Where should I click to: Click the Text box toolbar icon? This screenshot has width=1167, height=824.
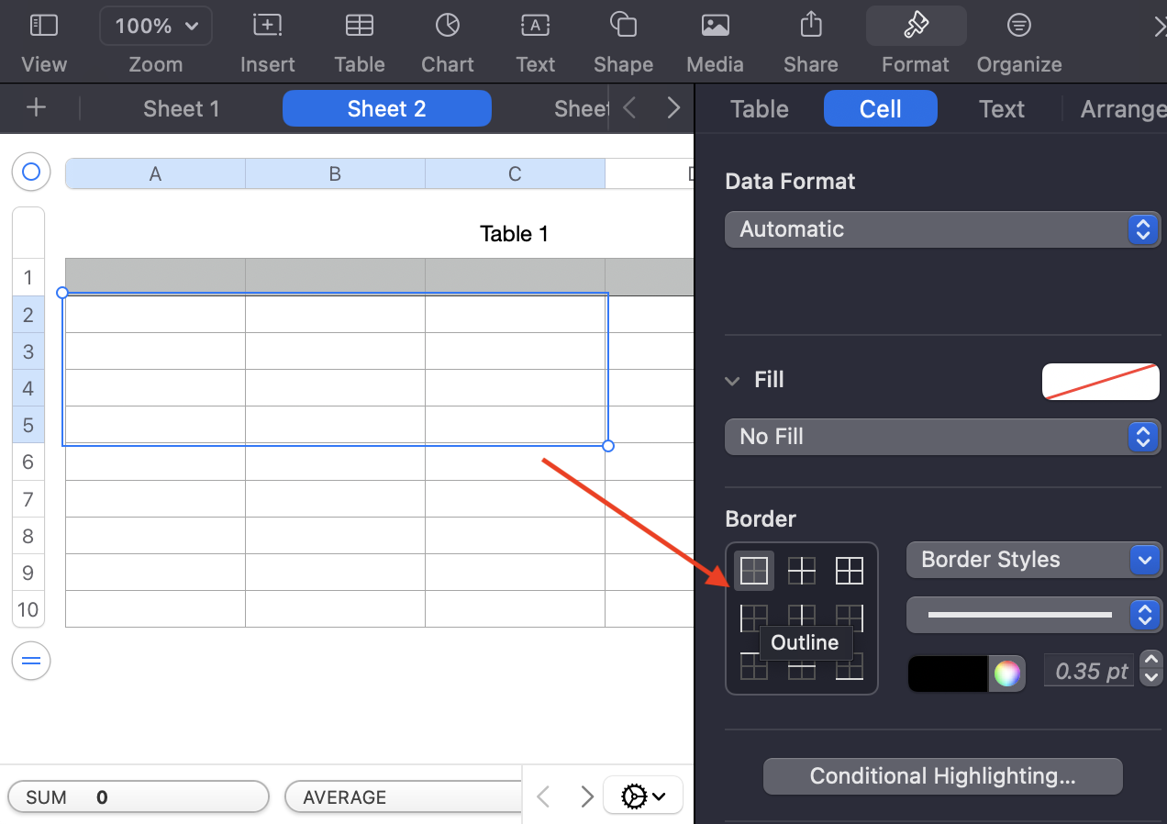point(535,26)
